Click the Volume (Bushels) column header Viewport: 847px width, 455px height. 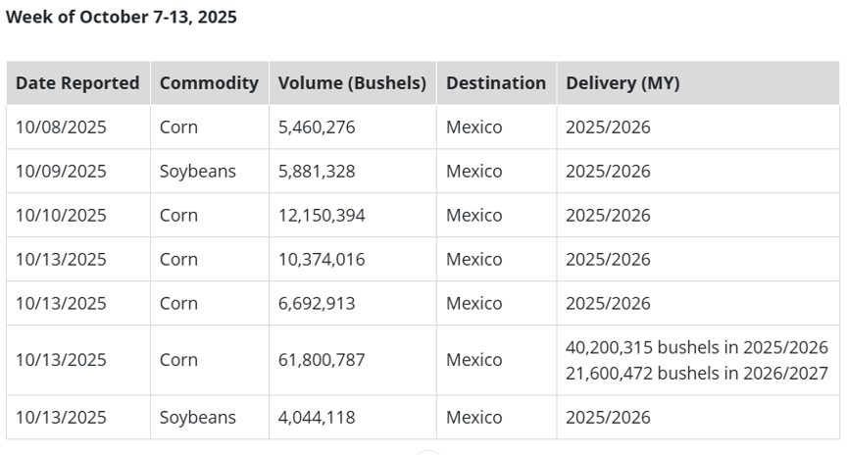pos(352,83)
